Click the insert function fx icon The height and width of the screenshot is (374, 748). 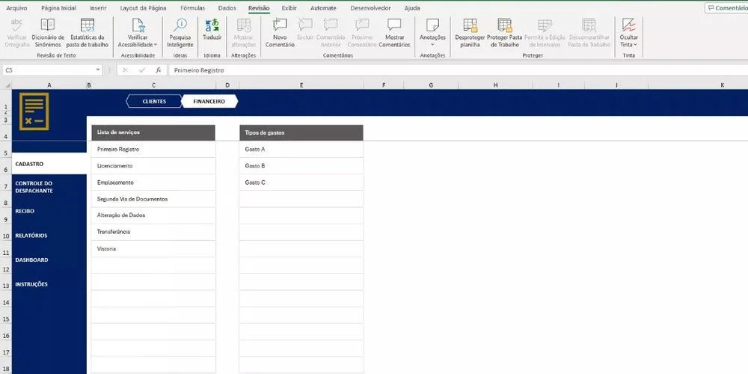click(x=159, y=70)
